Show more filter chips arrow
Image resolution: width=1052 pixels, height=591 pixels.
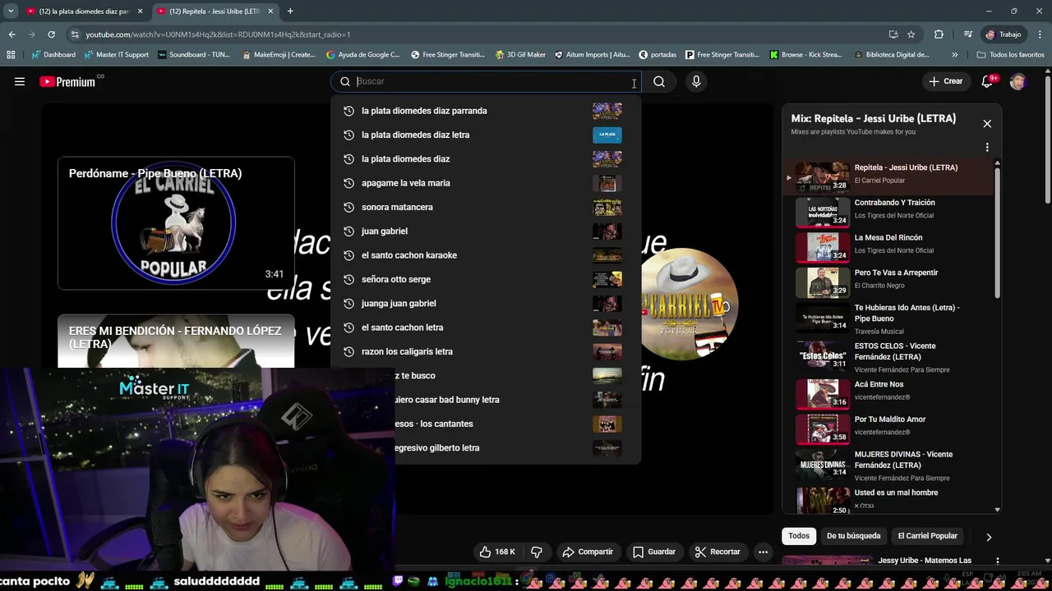click(989, 537)
